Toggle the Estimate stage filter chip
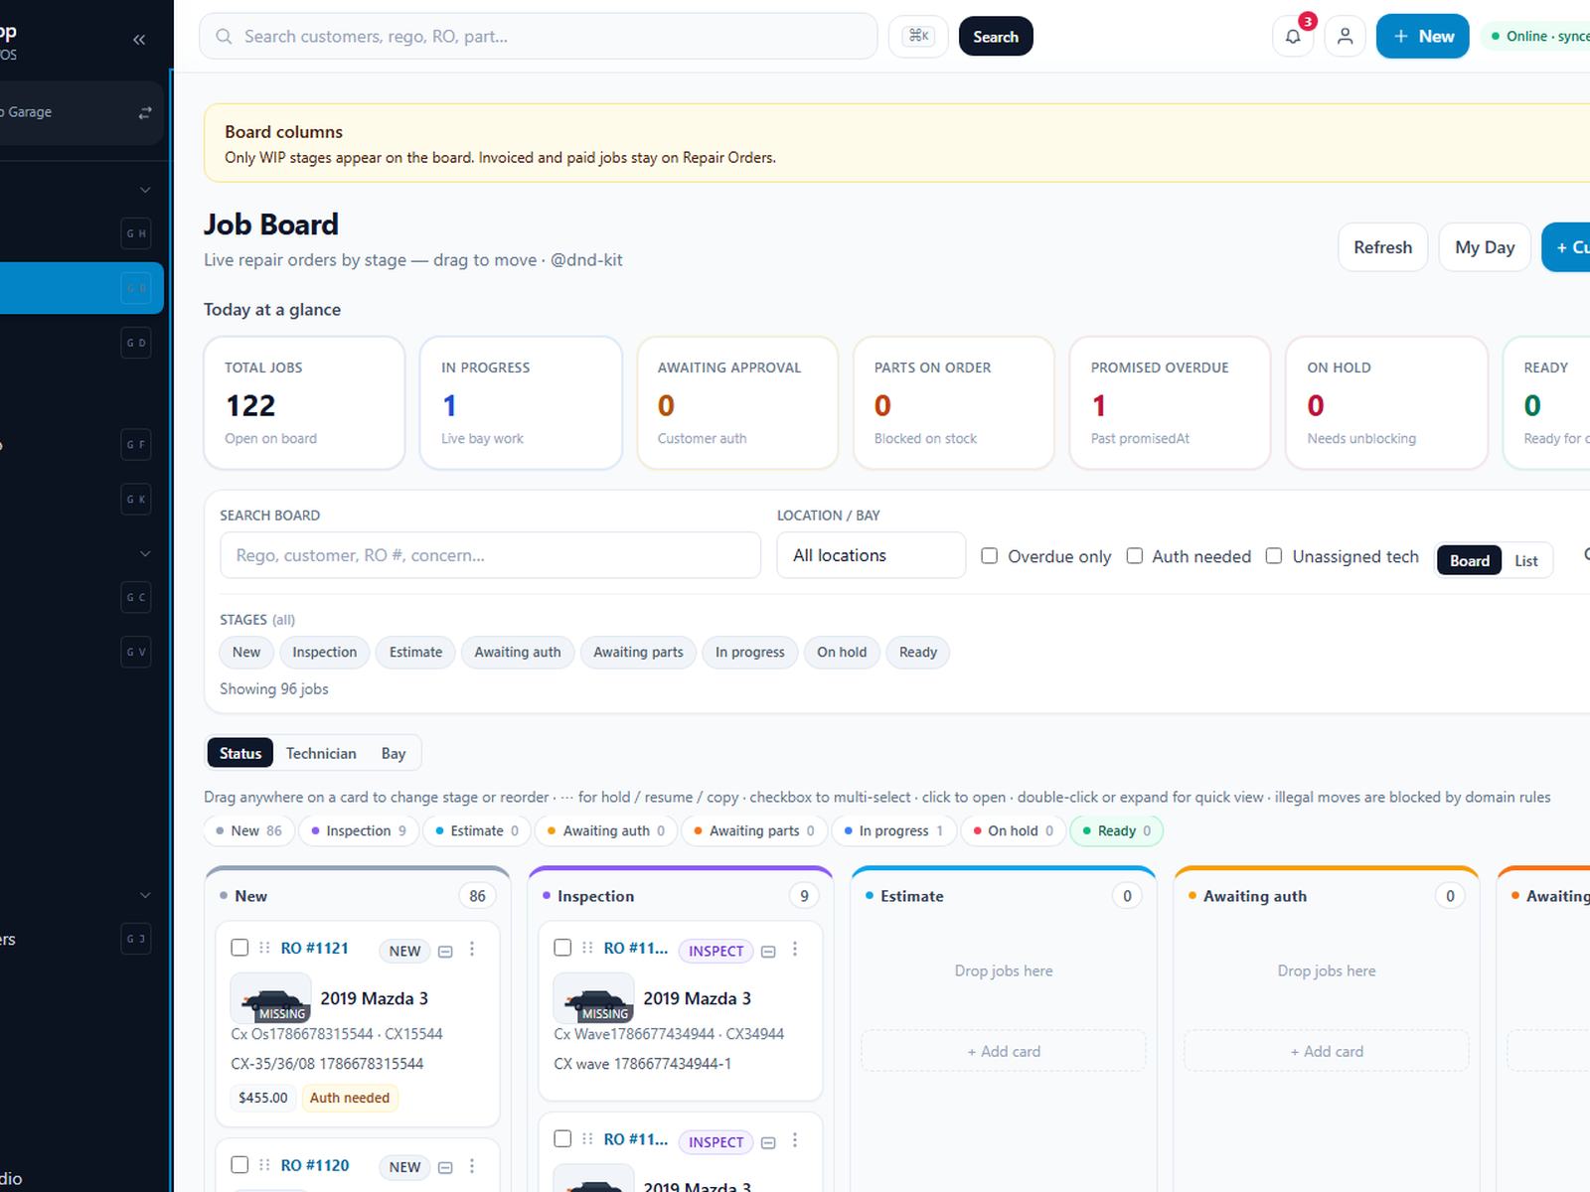This screenshot has height=1192, width=1590. click(415, 653)
